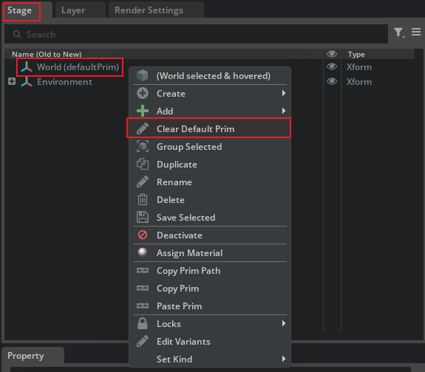The width and height of the screenshot is (425, 372).
Task: Open the Set Kind submenu arrow
Action: click(x=284, y=359)
